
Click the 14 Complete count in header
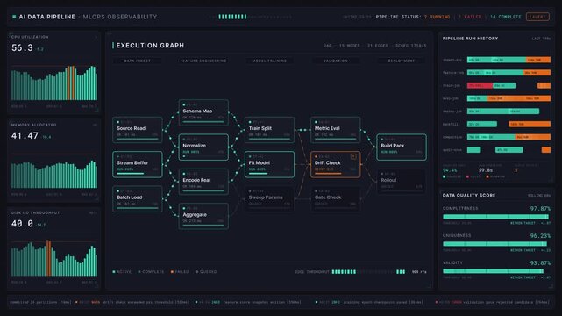pyautogui.click(x=506, y=17)
